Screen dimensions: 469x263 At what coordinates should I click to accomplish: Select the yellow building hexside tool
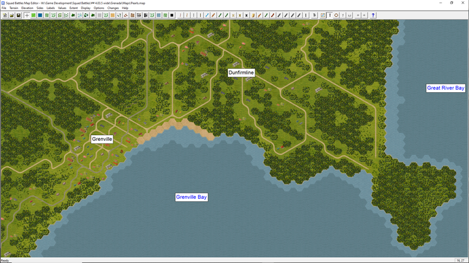coord(253,15)
